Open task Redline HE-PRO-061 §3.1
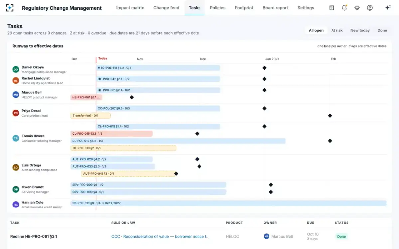The height and width of the screenshot is (249, 399). 34,236
